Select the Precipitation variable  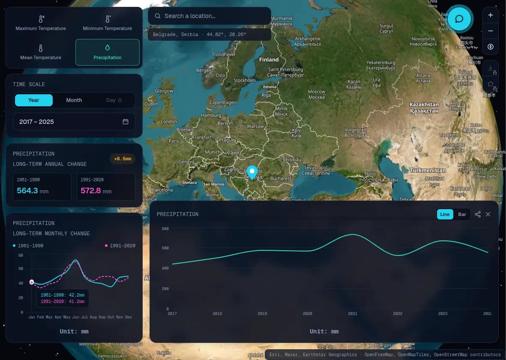click(x=108, y=52)
